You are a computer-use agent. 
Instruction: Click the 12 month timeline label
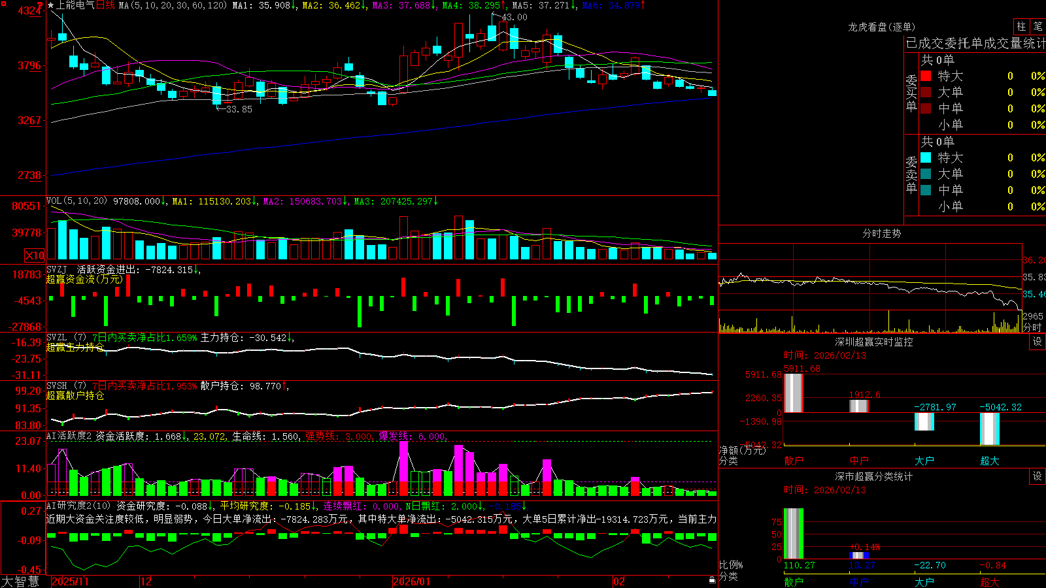tap(146, 581)
